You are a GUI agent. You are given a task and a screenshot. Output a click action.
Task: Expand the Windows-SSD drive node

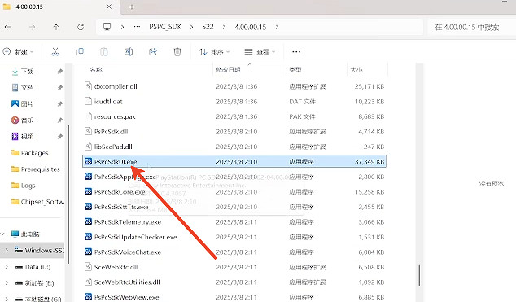(x=7, y=251)
